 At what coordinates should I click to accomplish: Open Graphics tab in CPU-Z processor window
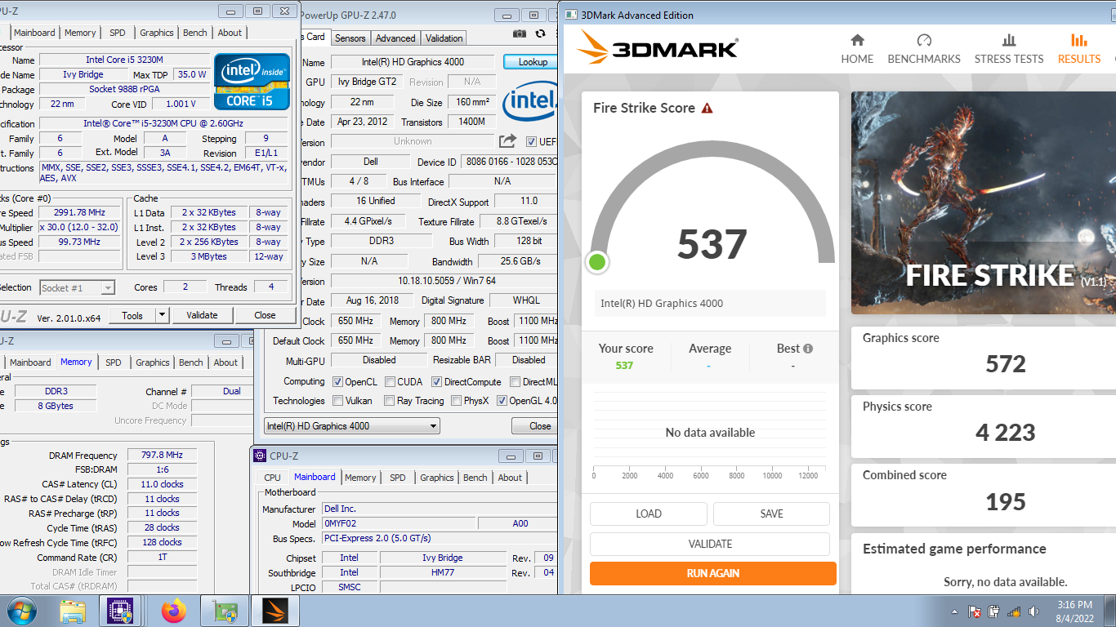(156, 33)
